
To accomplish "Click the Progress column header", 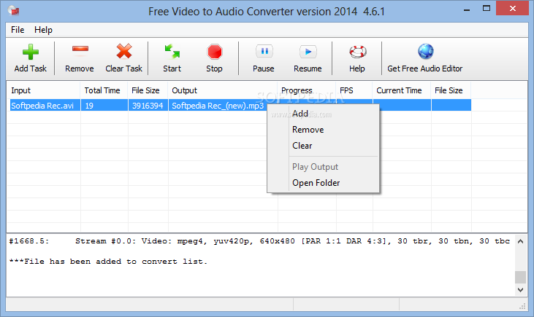I will click(x=307, y=90).
